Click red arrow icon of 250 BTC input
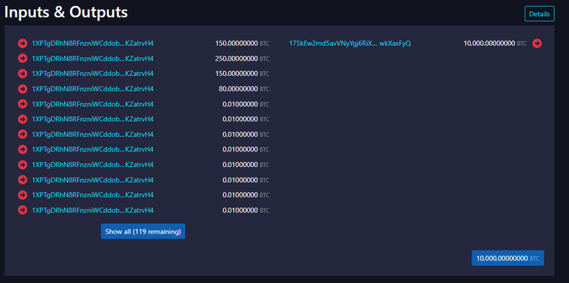This screenshot has width=569, height=283. click(x=22, y=58)
